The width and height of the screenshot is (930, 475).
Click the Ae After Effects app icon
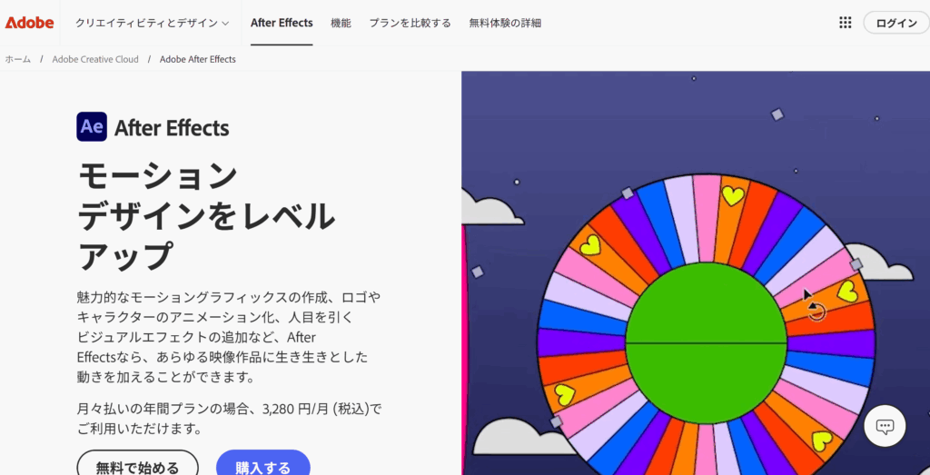coord(92,127)
